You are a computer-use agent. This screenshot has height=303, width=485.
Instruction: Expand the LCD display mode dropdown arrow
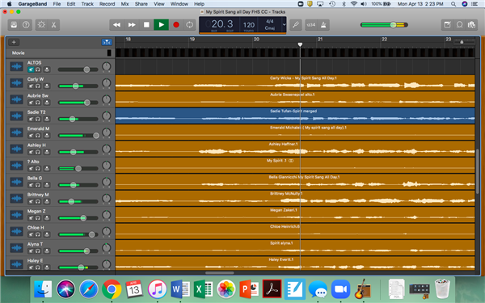coord(284,25)
